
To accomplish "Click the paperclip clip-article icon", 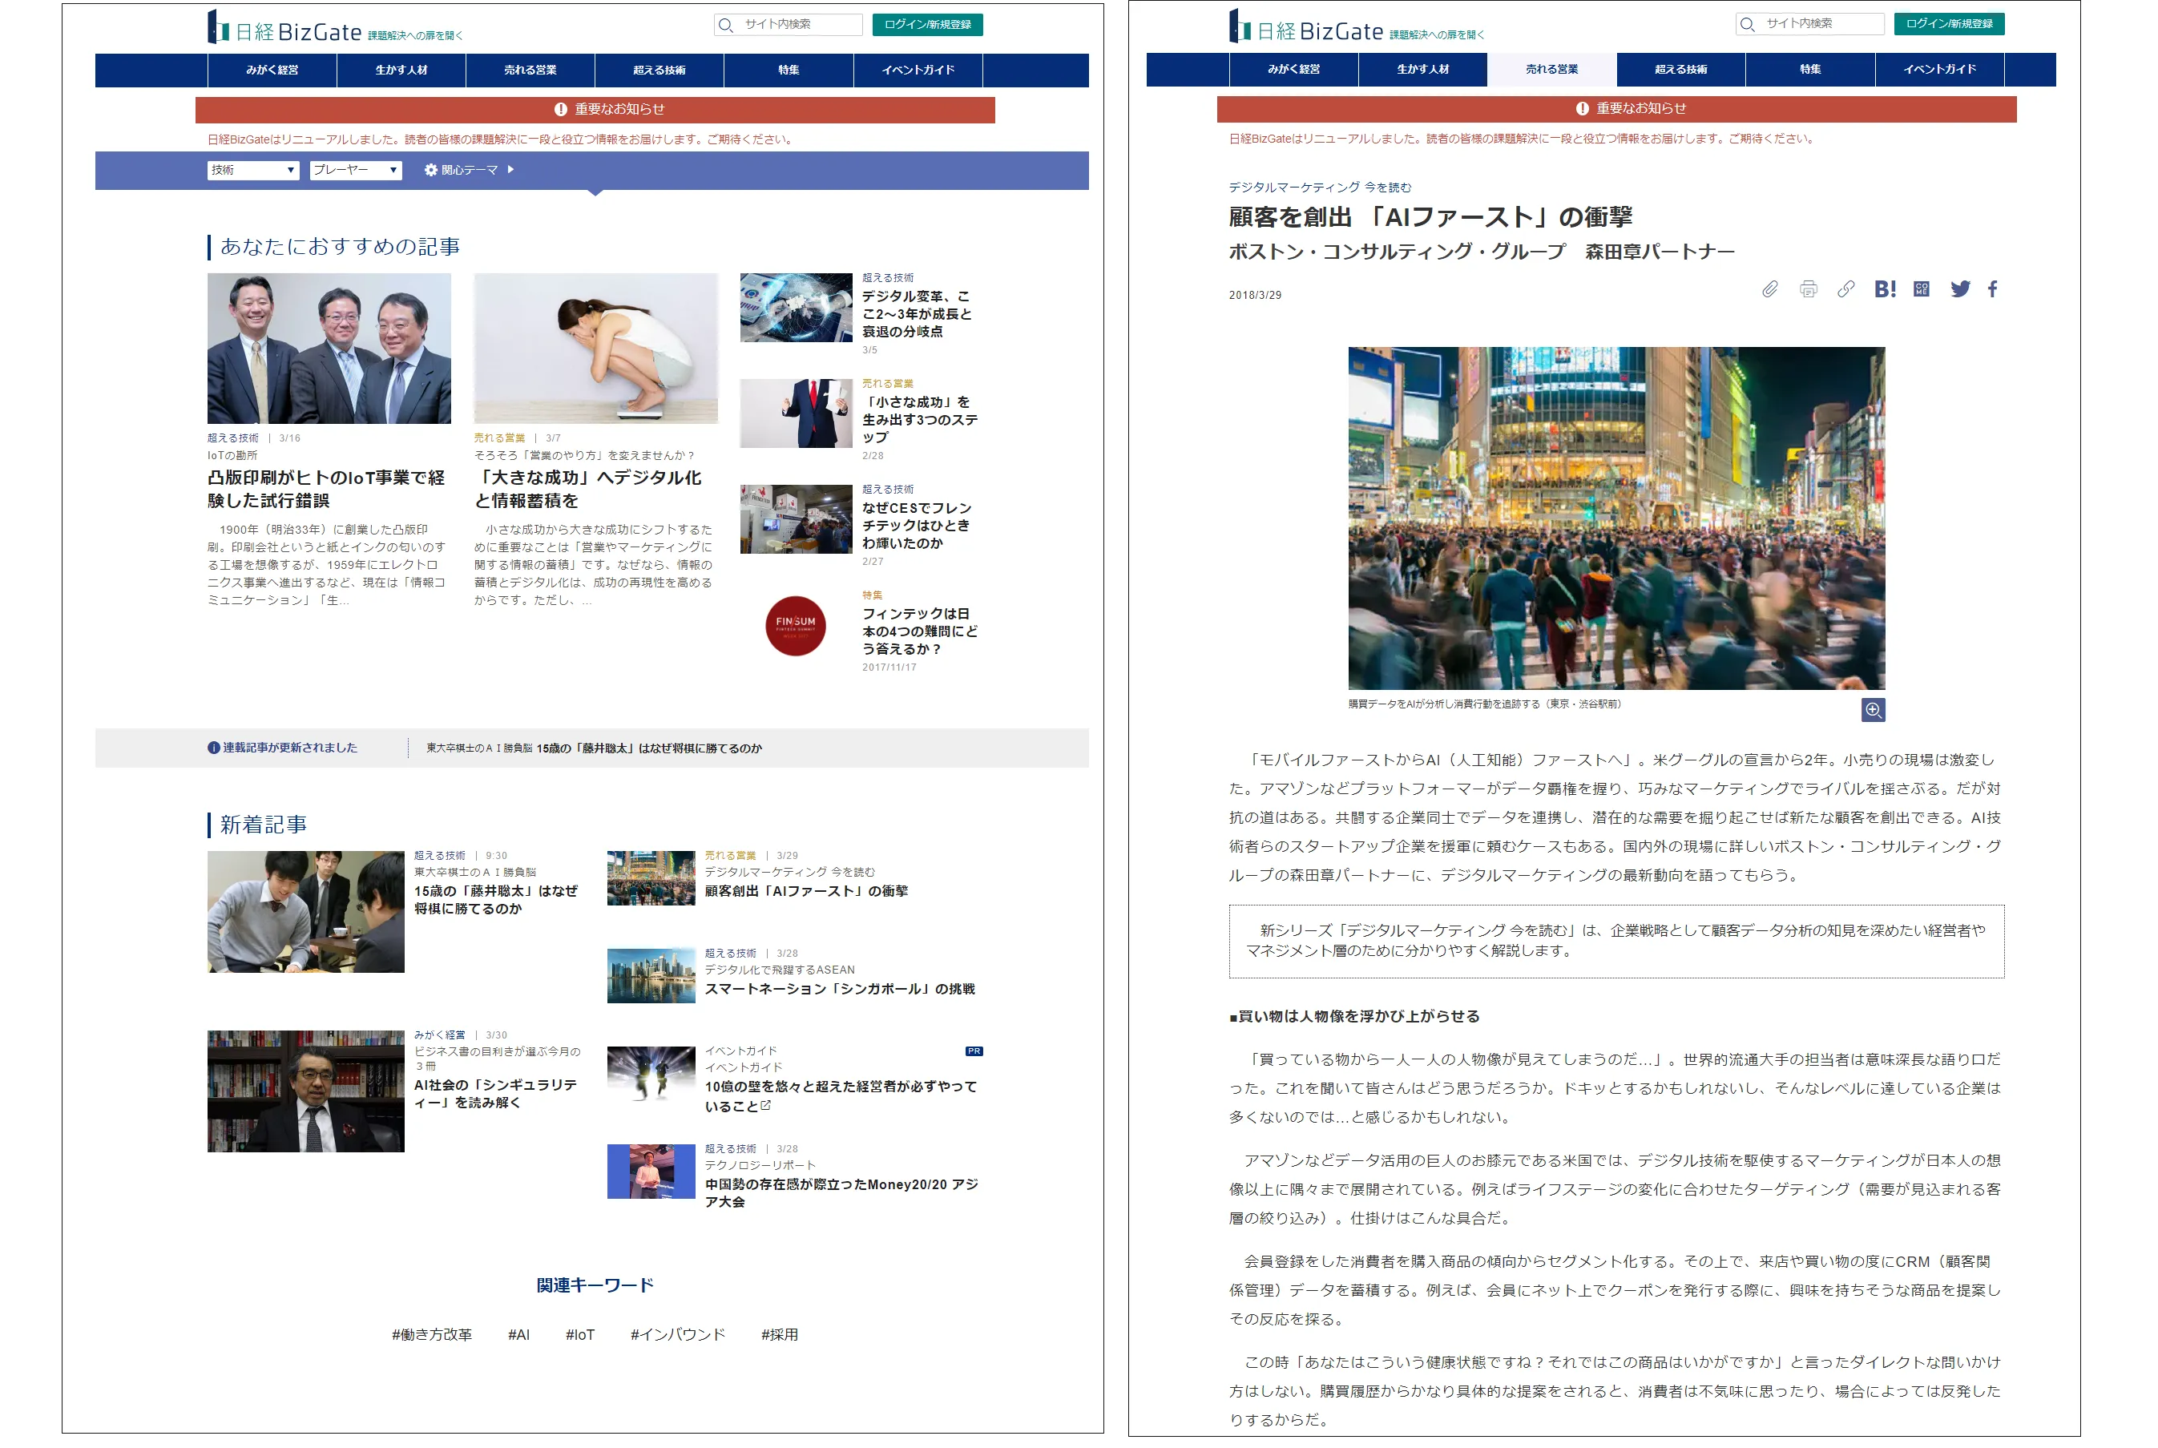I will (1769, 289).
